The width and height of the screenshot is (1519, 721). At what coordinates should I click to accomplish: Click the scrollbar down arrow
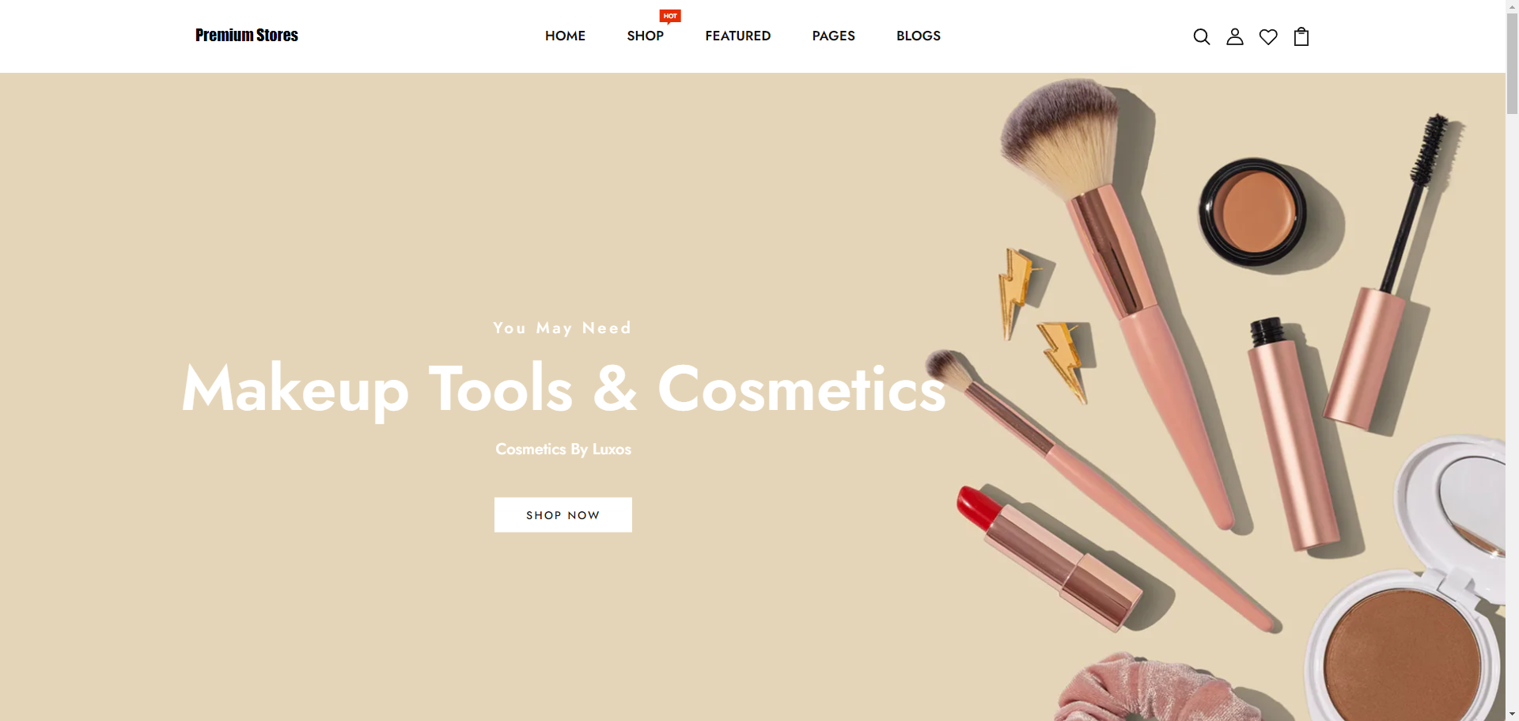pyautogui.click(x=1512, y=714)
